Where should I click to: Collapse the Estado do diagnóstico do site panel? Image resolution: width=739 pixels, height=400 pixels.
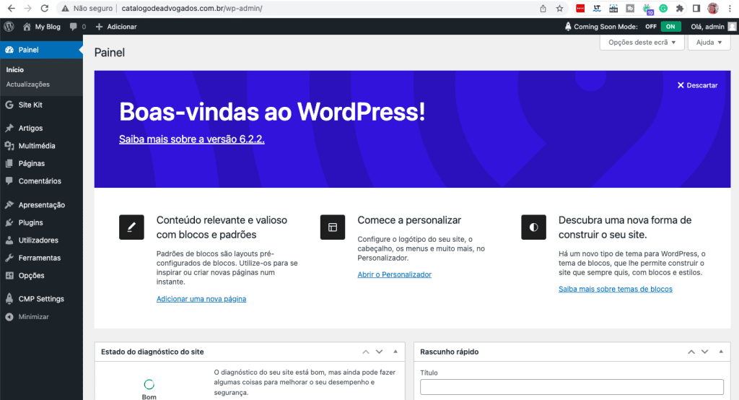point(395,352)
